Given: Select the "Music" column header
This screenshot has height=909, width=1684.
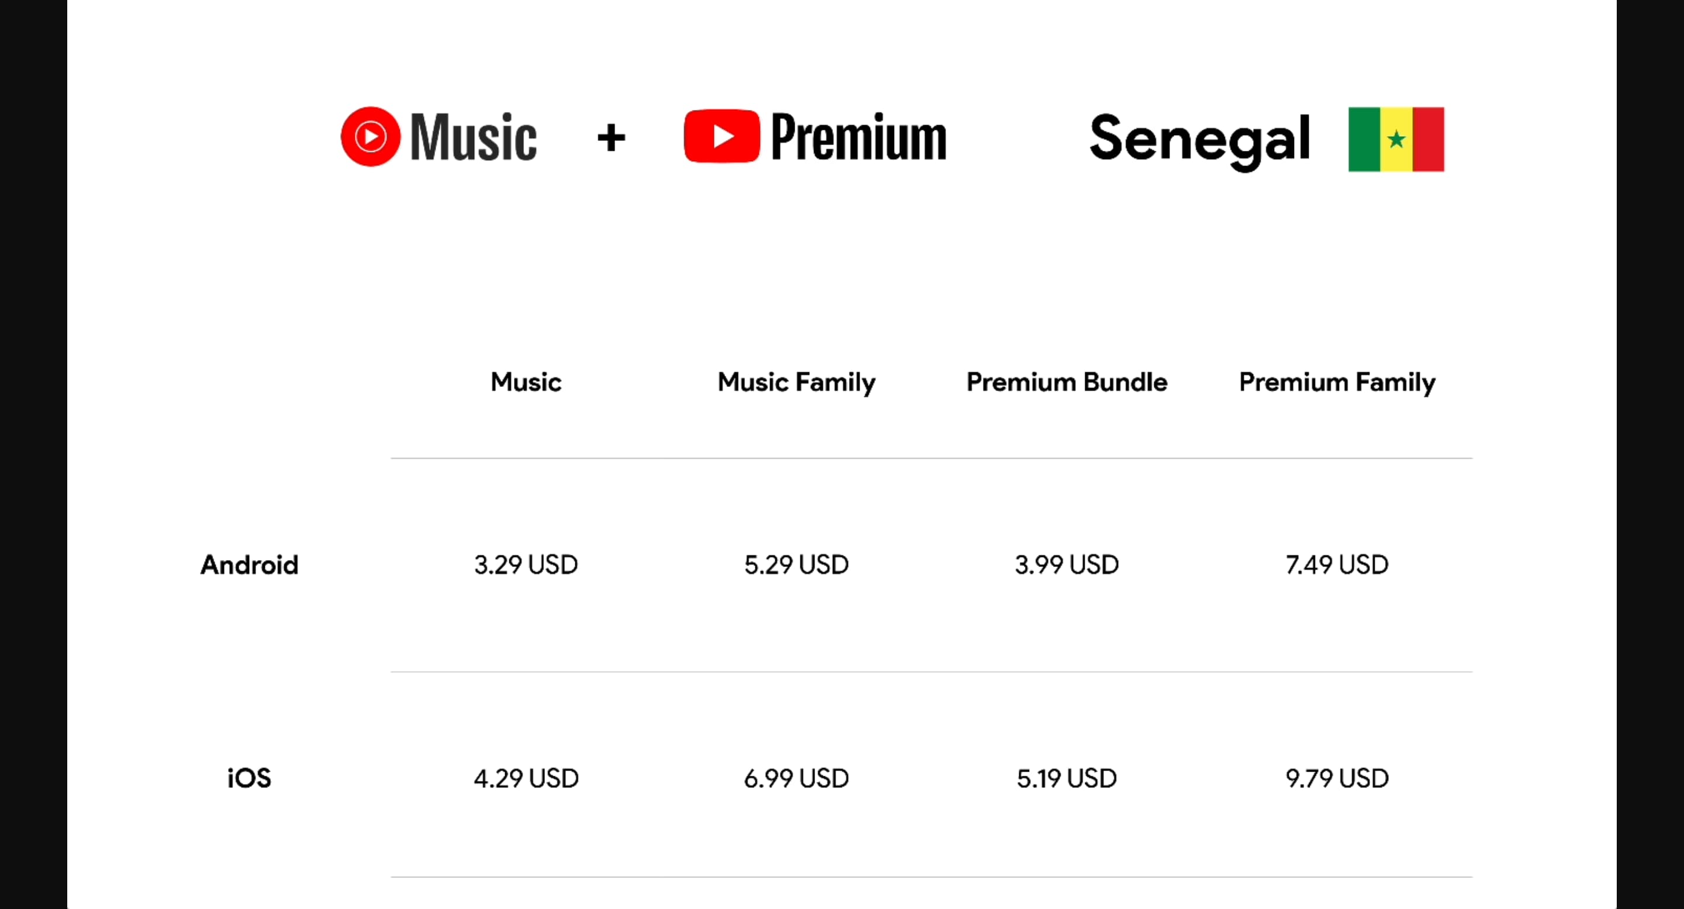Looking at the screenshot, I should [x=526, y=382].
